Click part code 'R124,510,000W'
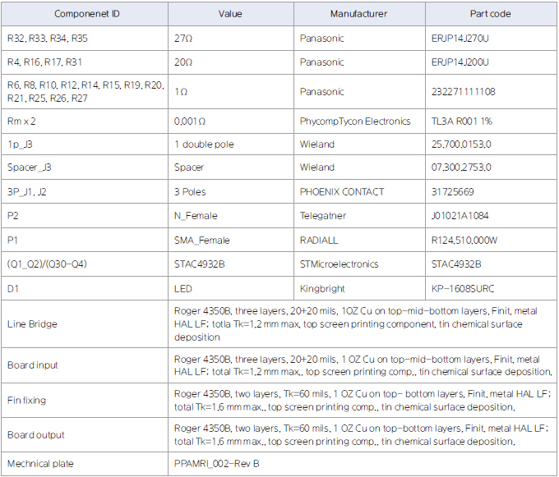 (464, 241)
